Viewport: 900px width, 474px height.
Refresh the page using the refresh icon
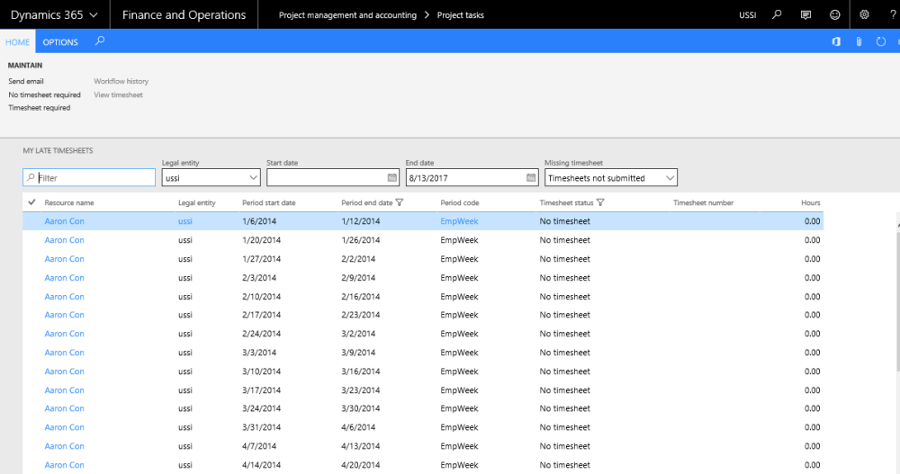point(880,42)
